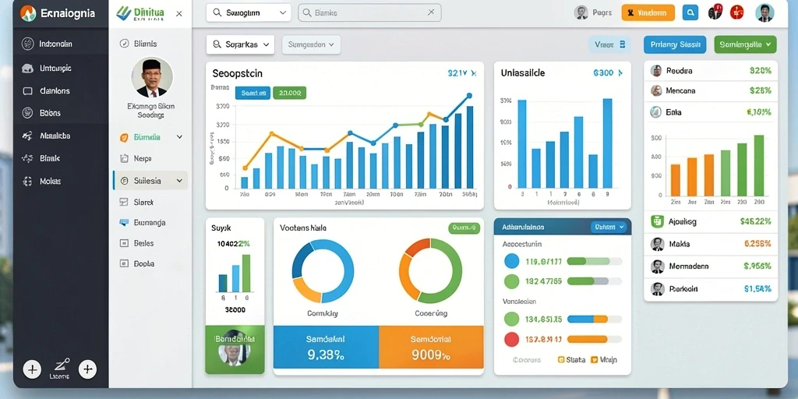Toggle the blue Accoosturin radio circle
This screenshot has width=798, height=399.
[x=511, y=261]
